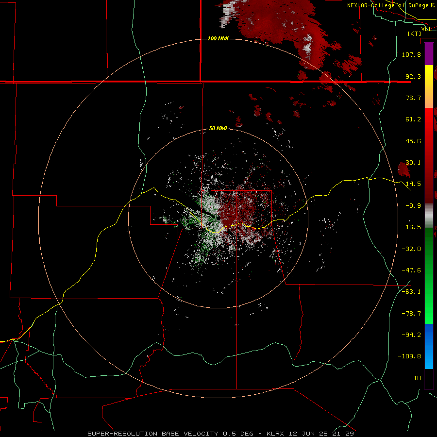Click the 76.7 value on velocity scale
Screen dimensions: 437x437
[413, 98]
